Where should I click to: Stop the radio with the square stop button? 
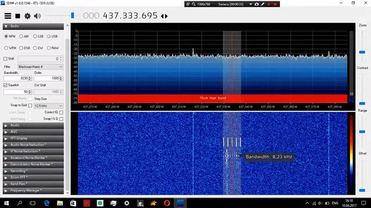pos(18,16)
